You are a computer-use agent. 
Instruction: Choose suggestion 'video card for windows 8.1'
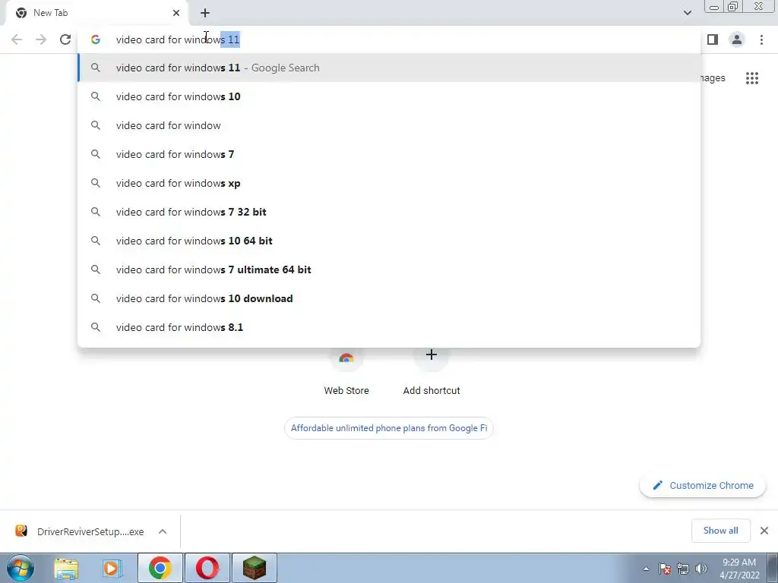(389, 327)
